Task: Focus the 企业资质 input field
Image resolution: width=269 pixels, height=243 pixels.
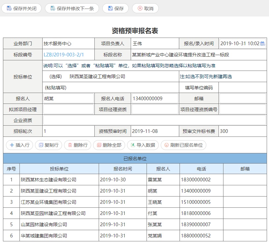Action: (154, 120)
